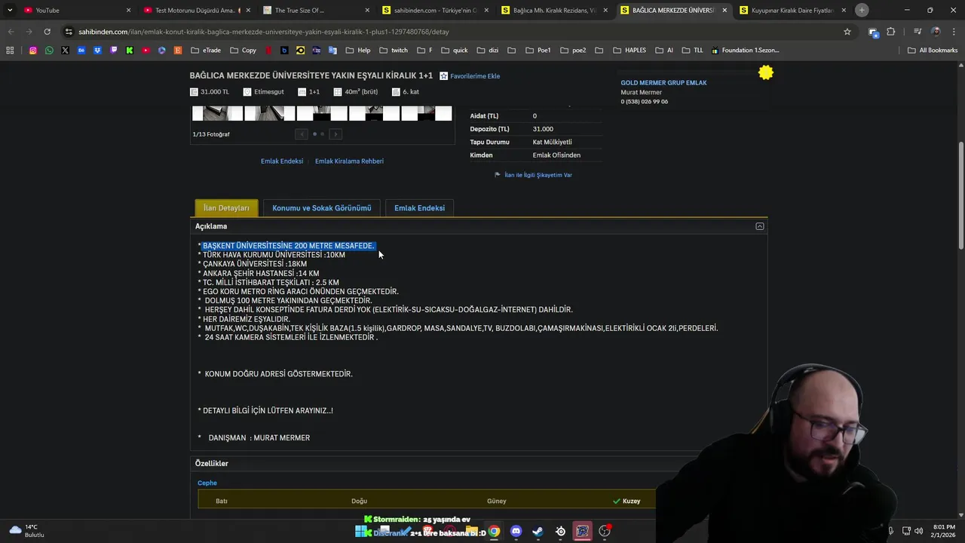
Task: Click the 1/13 Fotoğraf counter
Action: click(x=211, y=134)
